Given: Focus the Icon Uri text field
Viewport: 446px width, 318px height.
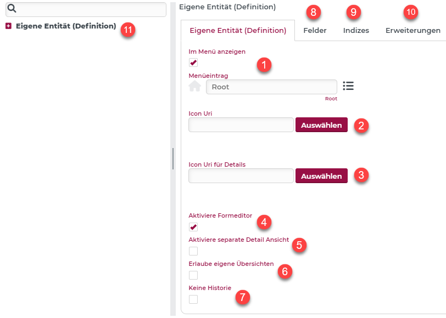Looking at the screenshot, I should 241,125.
